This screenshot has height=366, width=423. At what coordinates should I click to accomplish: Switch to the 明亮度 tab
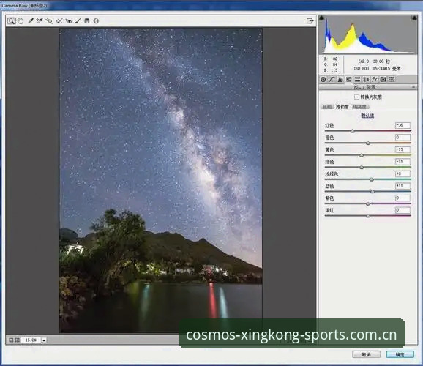click(x=360, y=107)
